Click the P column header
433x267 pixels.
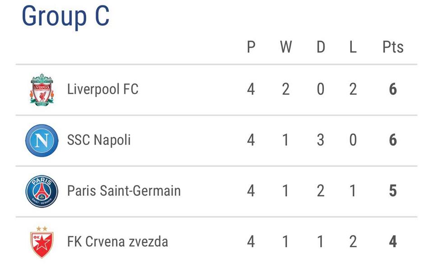coord(251,47)
